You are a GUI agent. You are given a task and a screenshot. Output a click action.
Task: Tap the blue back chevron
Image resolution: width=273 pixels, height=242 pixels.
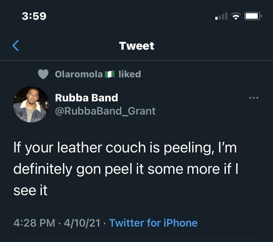click(16, 46)
